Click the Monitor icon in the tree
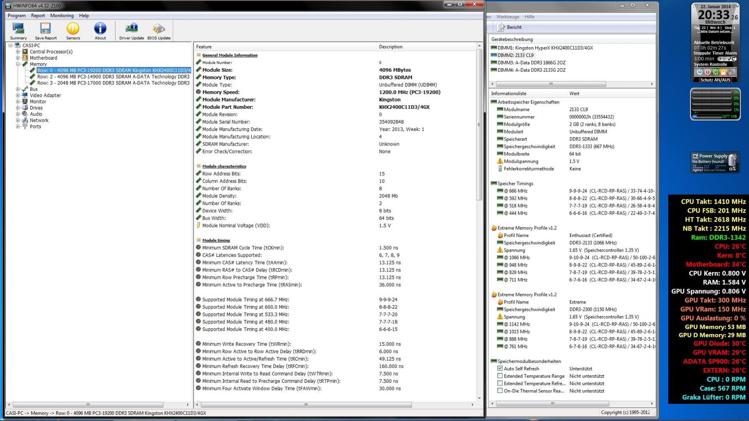 (x=25, y=101)
